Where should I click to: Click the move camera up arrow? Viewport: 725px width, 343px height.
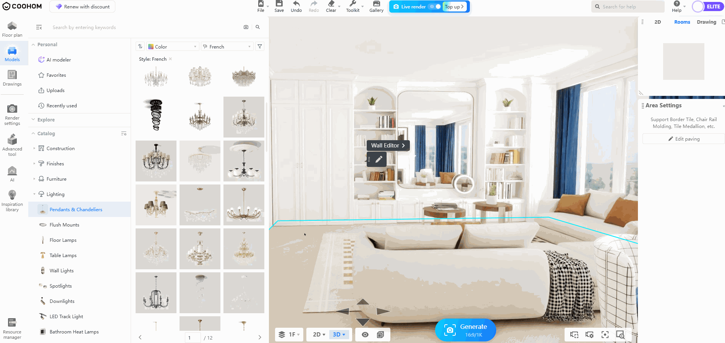pyautogui.click(x=362, y=302)
